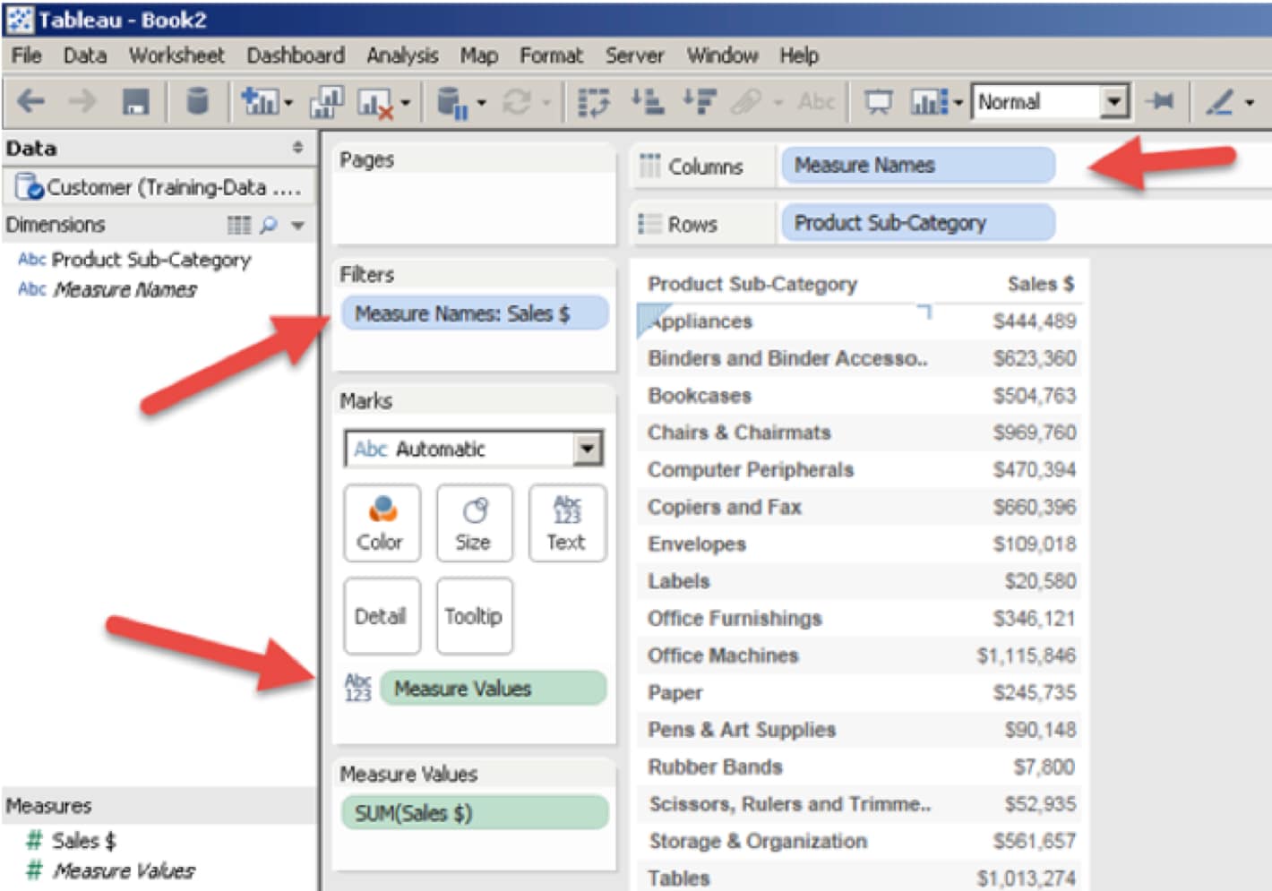The width and height of the screenshot is (1272, 891).
Task: Click the Duplicate Sheet toolbar icon
Action: (326, 102)
